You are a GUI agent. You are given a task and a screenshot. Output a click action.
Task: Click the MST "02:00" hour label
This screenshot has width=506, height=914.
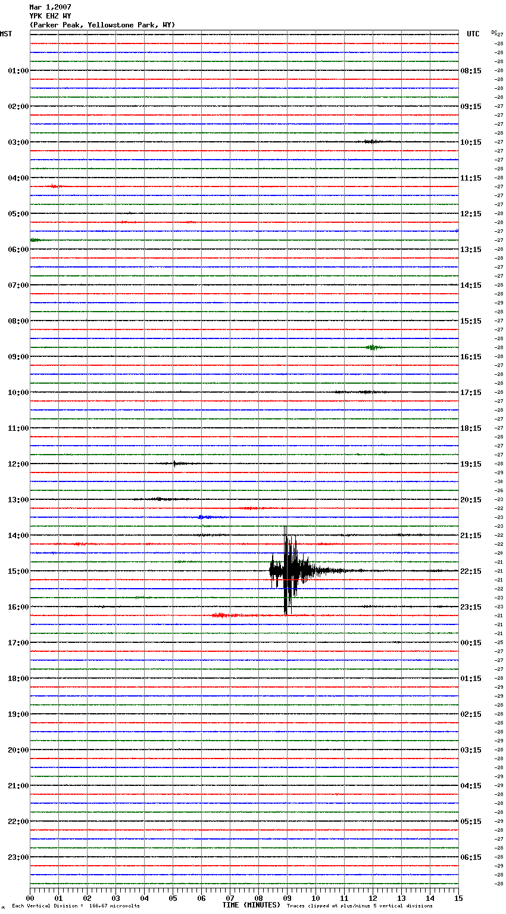click(x=18, y=107)
